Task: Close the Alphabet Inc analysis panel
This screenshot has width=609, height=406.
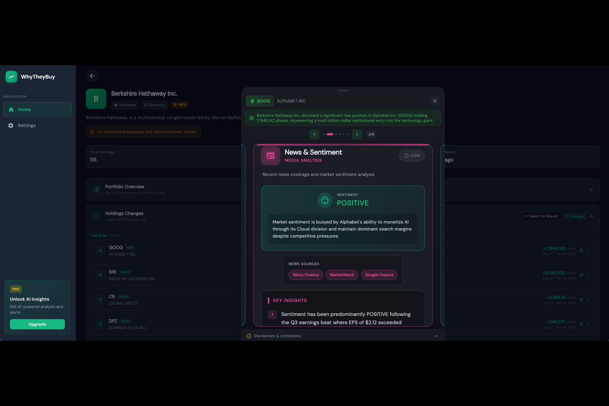Action: click(x=435, y=101)
